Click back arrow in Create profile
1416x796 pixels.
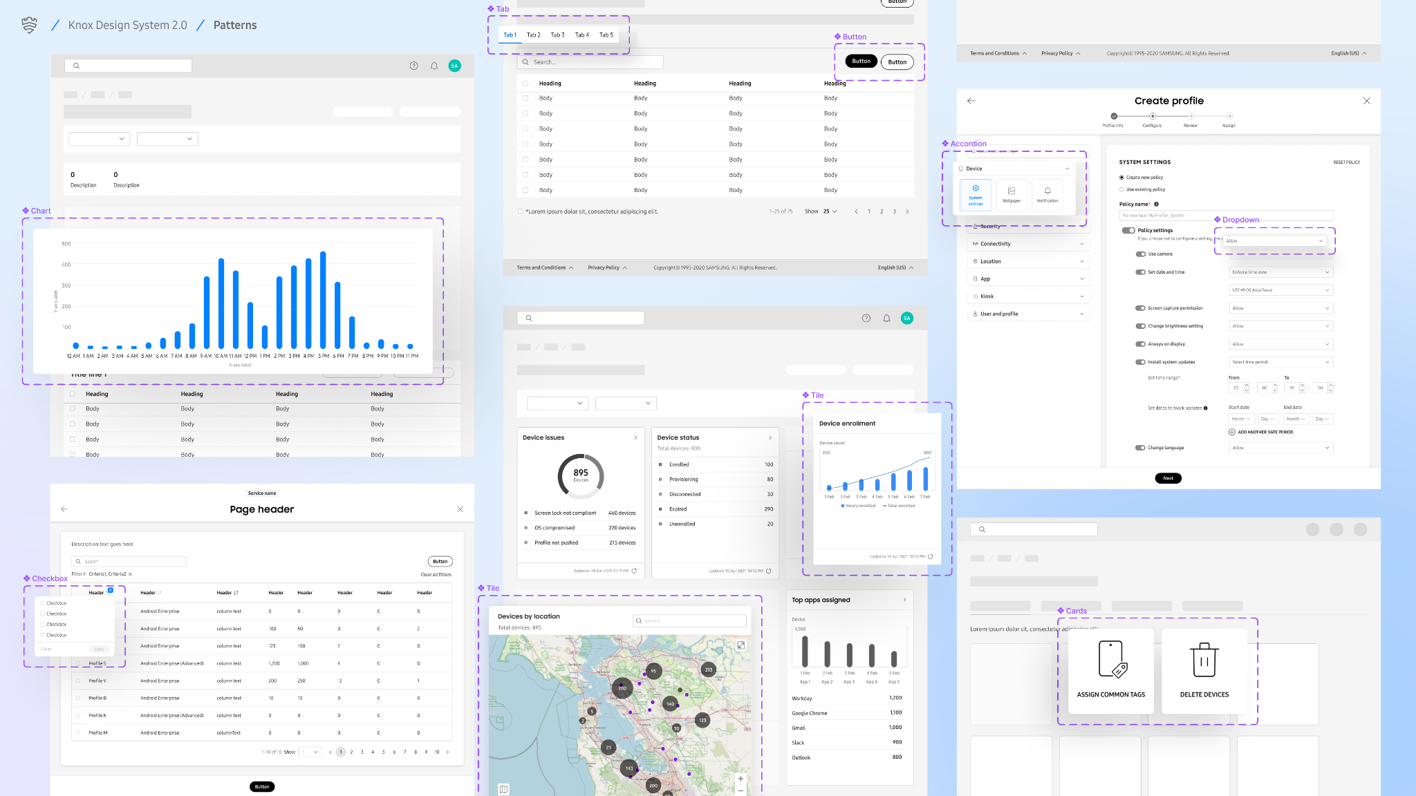tap(971, 101)
